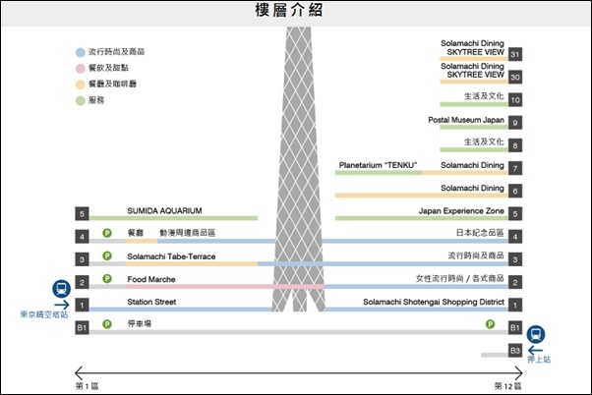Select the B3 floor badge
This screenshot has width=592, height=395.
515,351
